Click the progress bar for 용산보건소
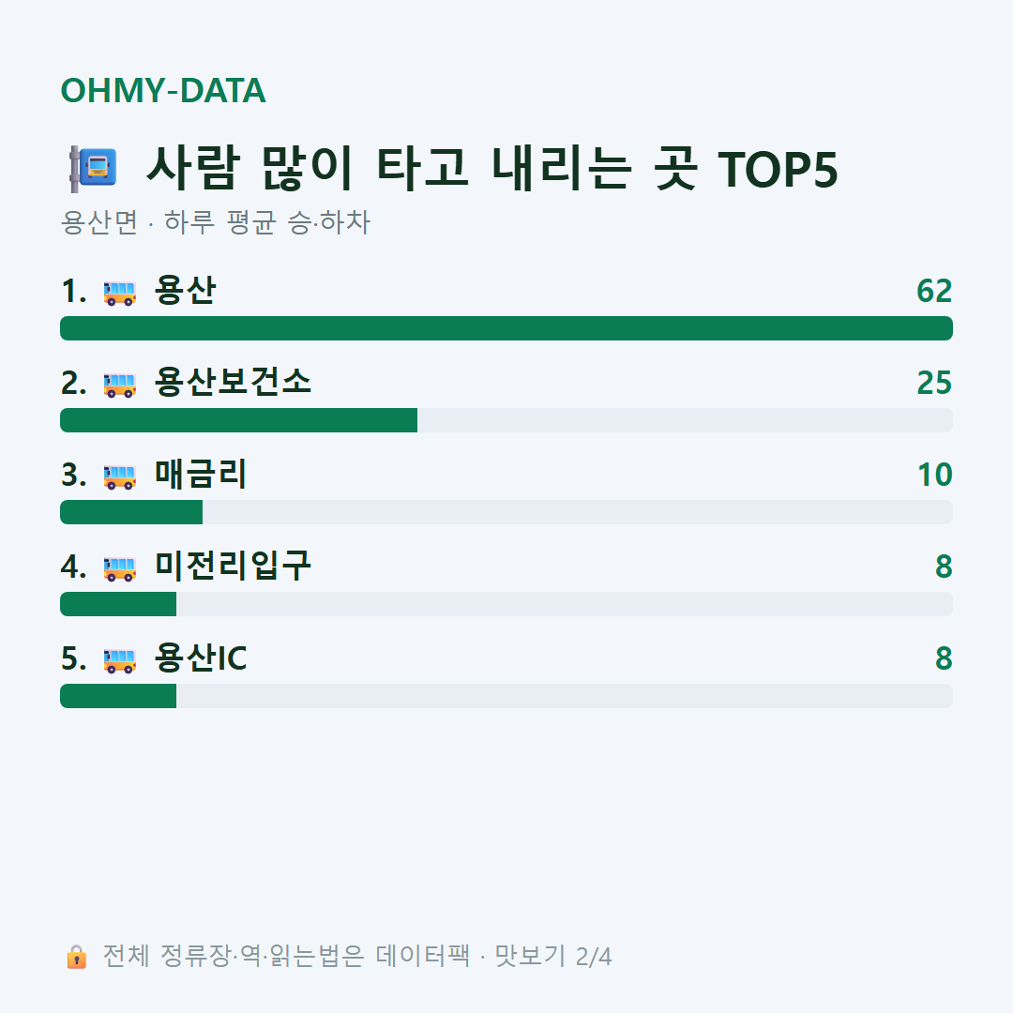 (x=506, y=420)
